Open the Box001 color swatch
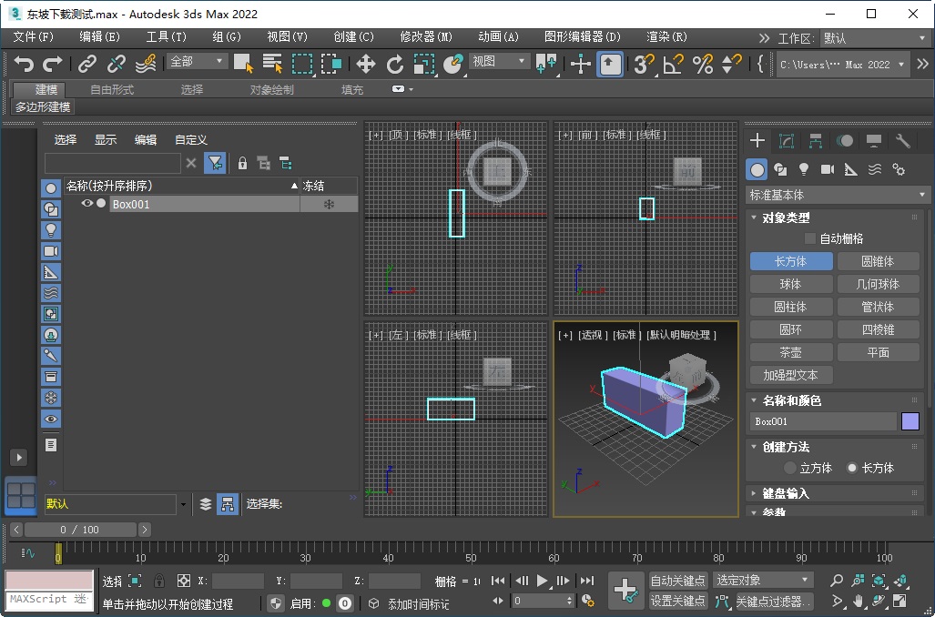Image resolution: width=935 pixels, height=617 pixels. pyautogui.click(x=911, y=421)
